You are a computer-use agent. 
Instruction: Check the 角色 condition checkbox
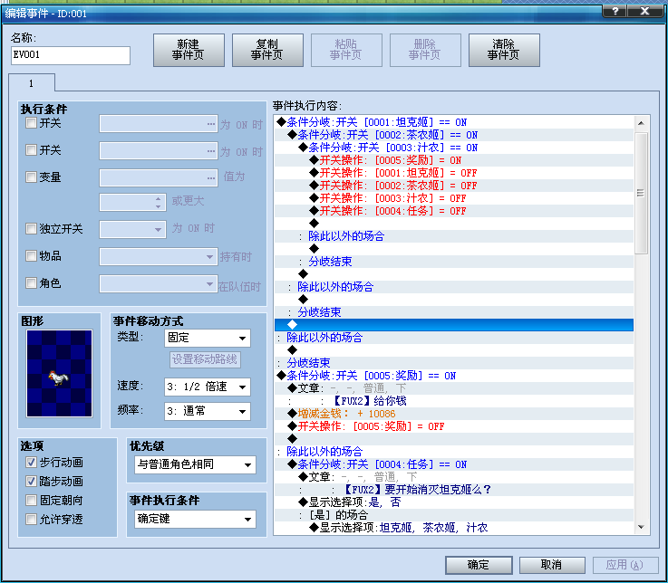[31, 283]
